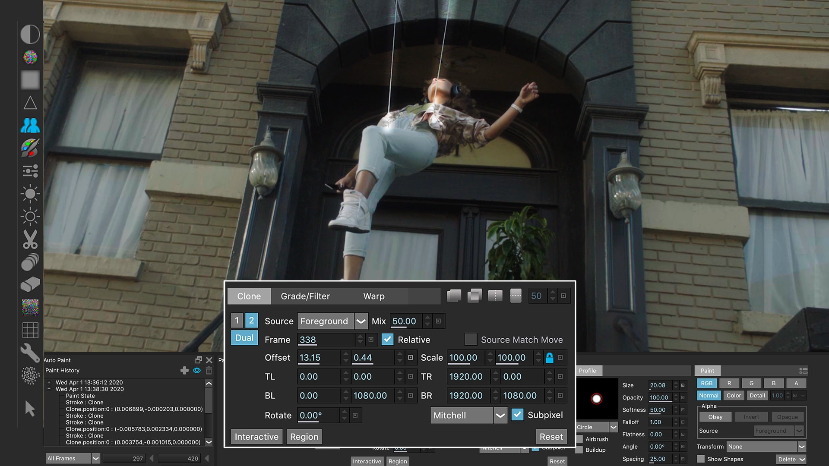Select the Detail paint mode

tap(757, 395)
